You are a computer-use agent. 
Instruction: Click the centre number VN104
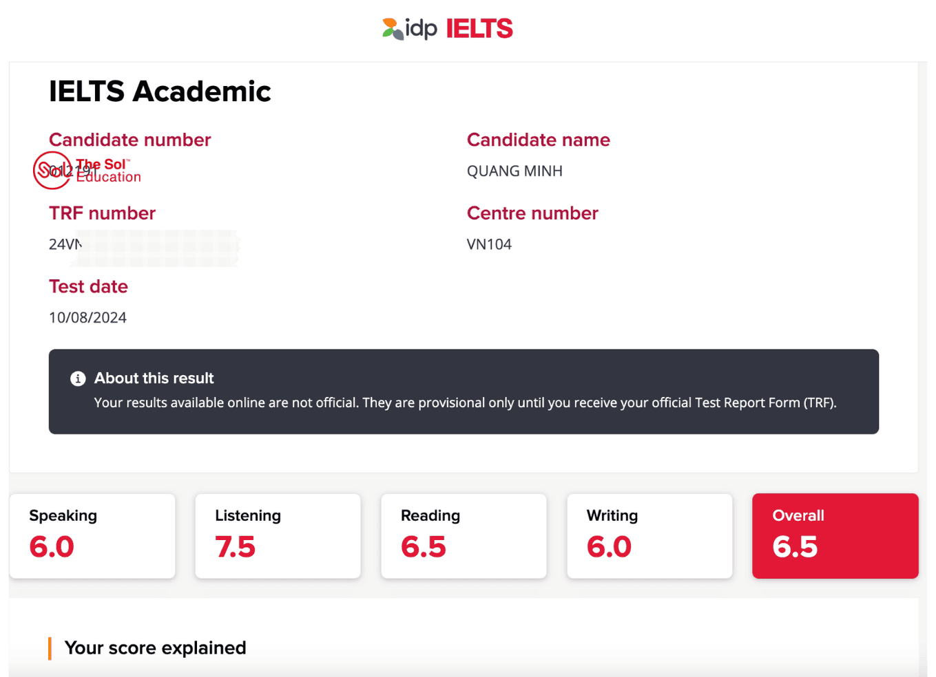coord(489,244)
